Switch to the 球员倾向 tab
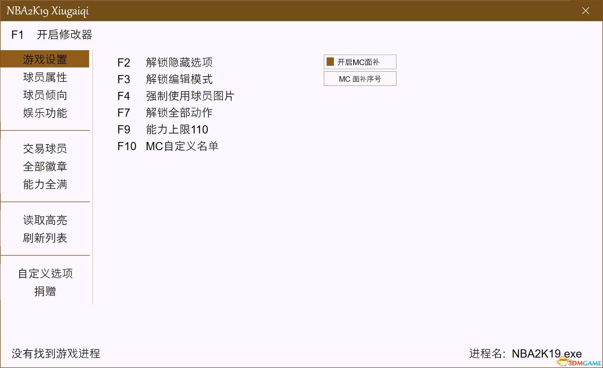603x368 pixels. point(45,95)
